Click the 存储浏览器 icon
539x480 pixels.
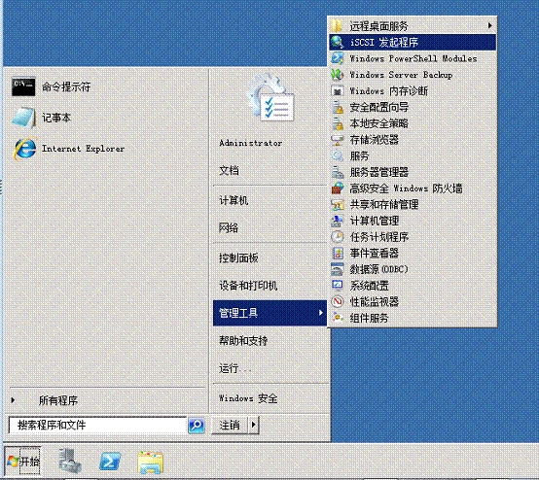(x=338, y=140)
